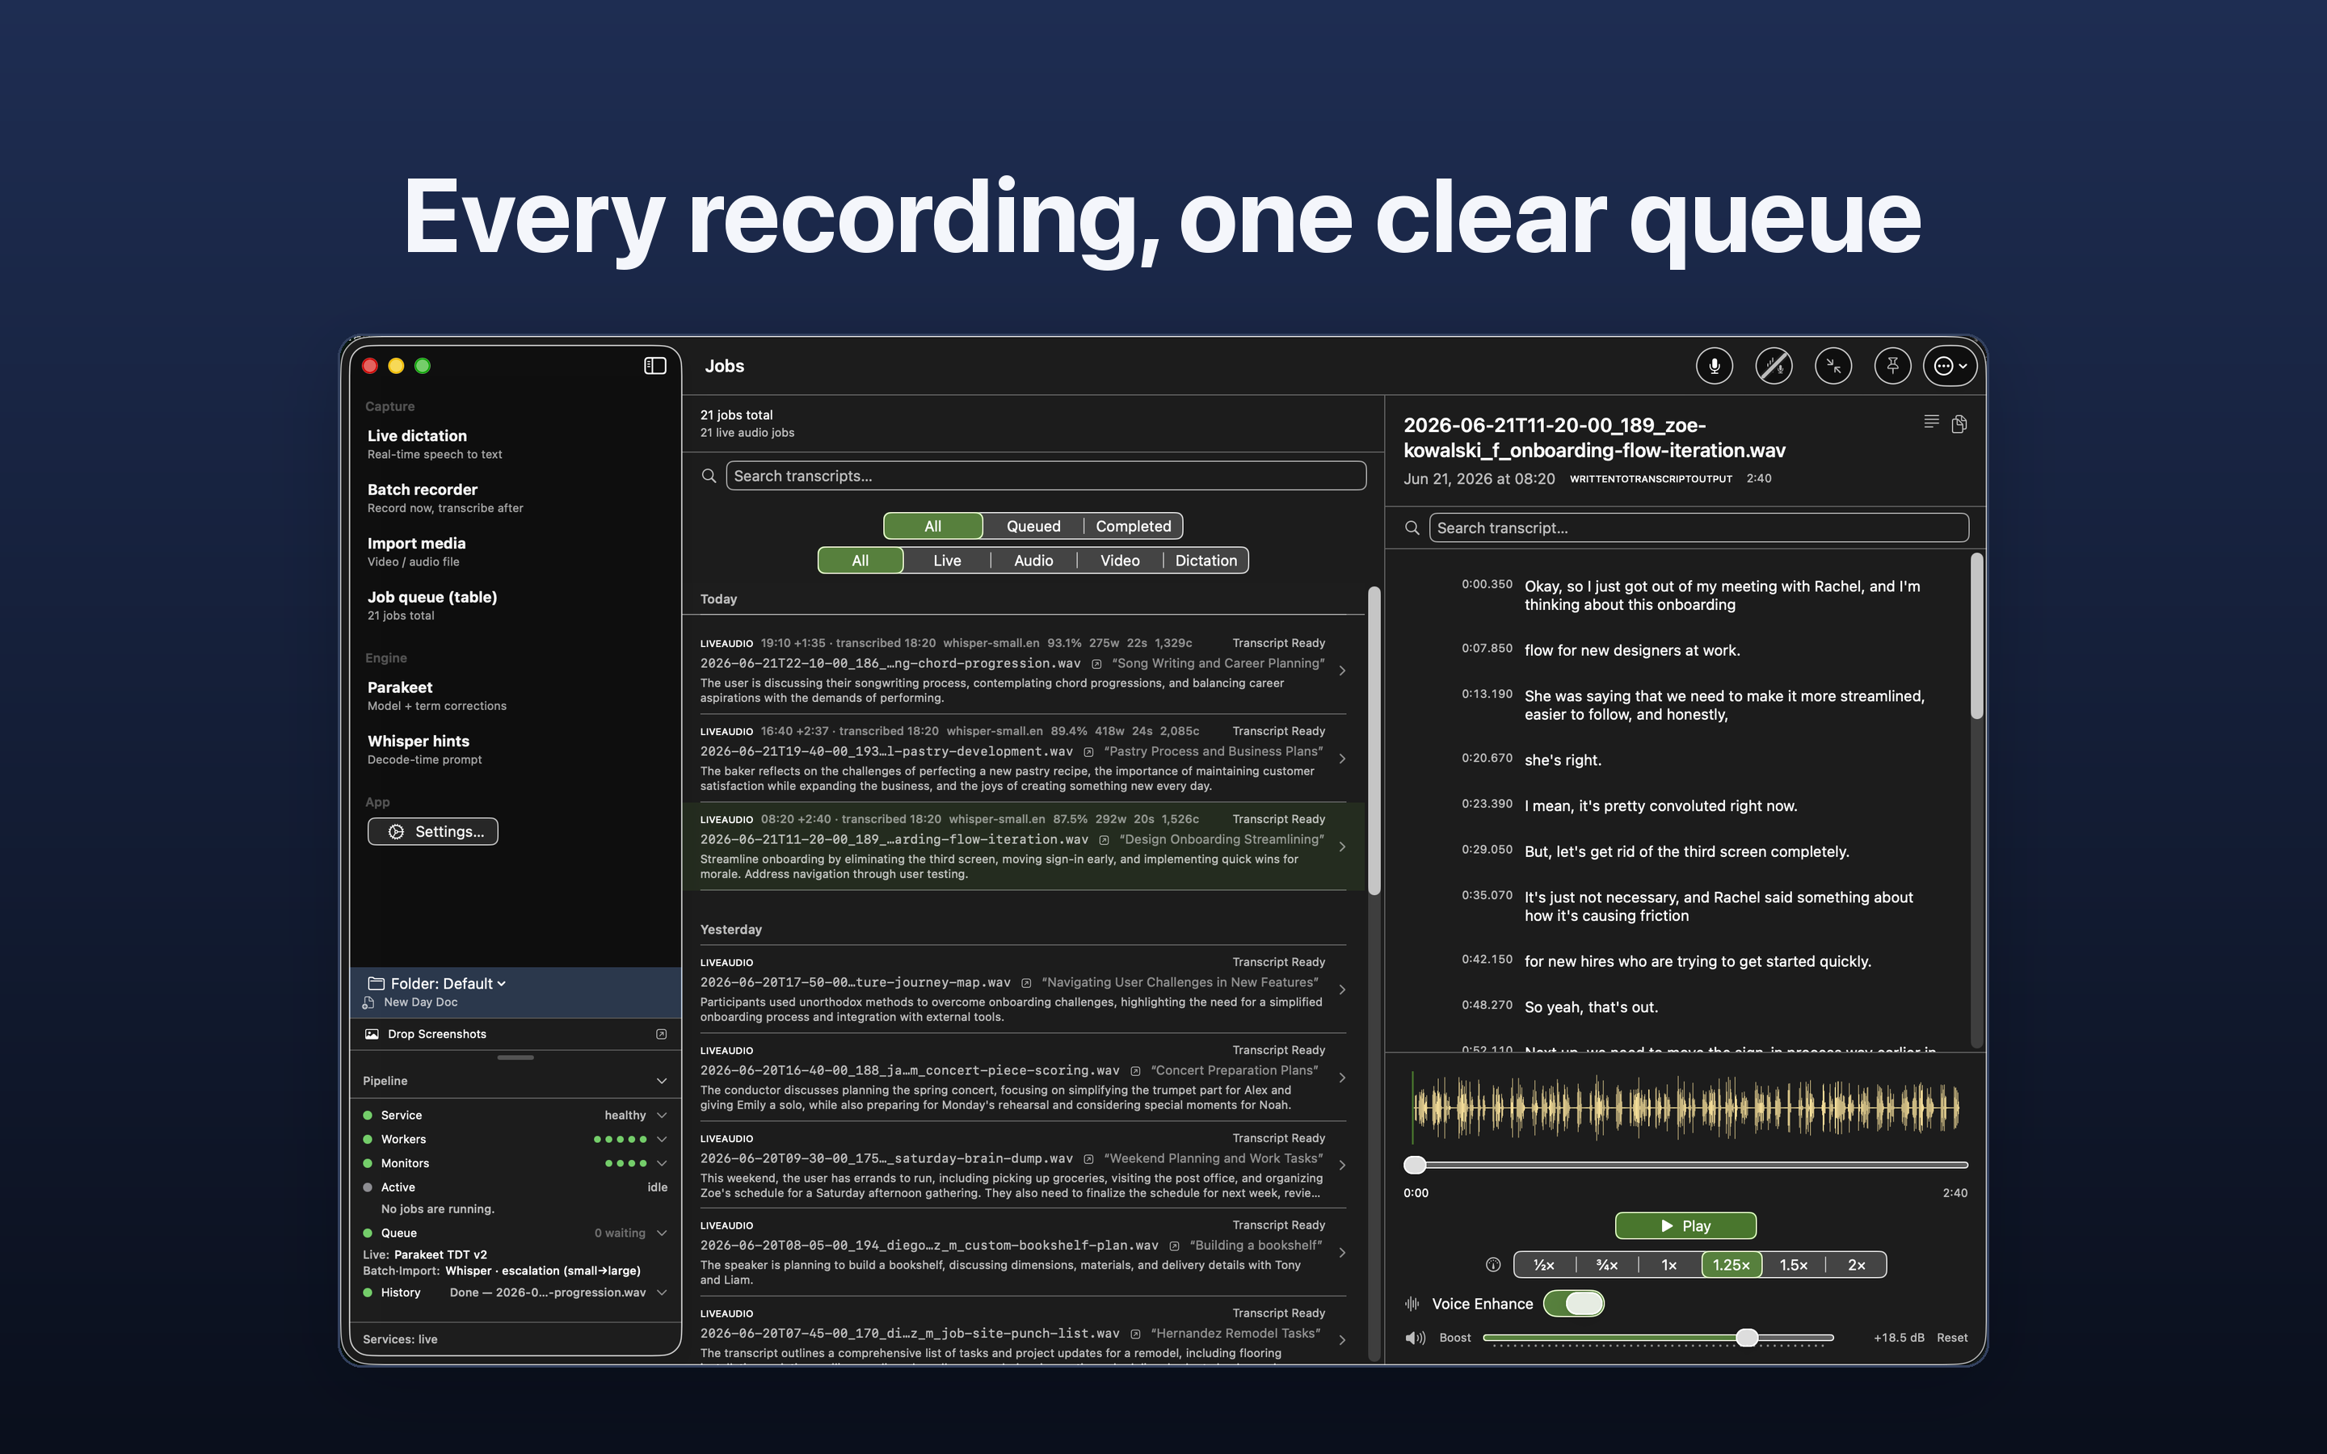Reset the Boost level

(1951, 1338)
